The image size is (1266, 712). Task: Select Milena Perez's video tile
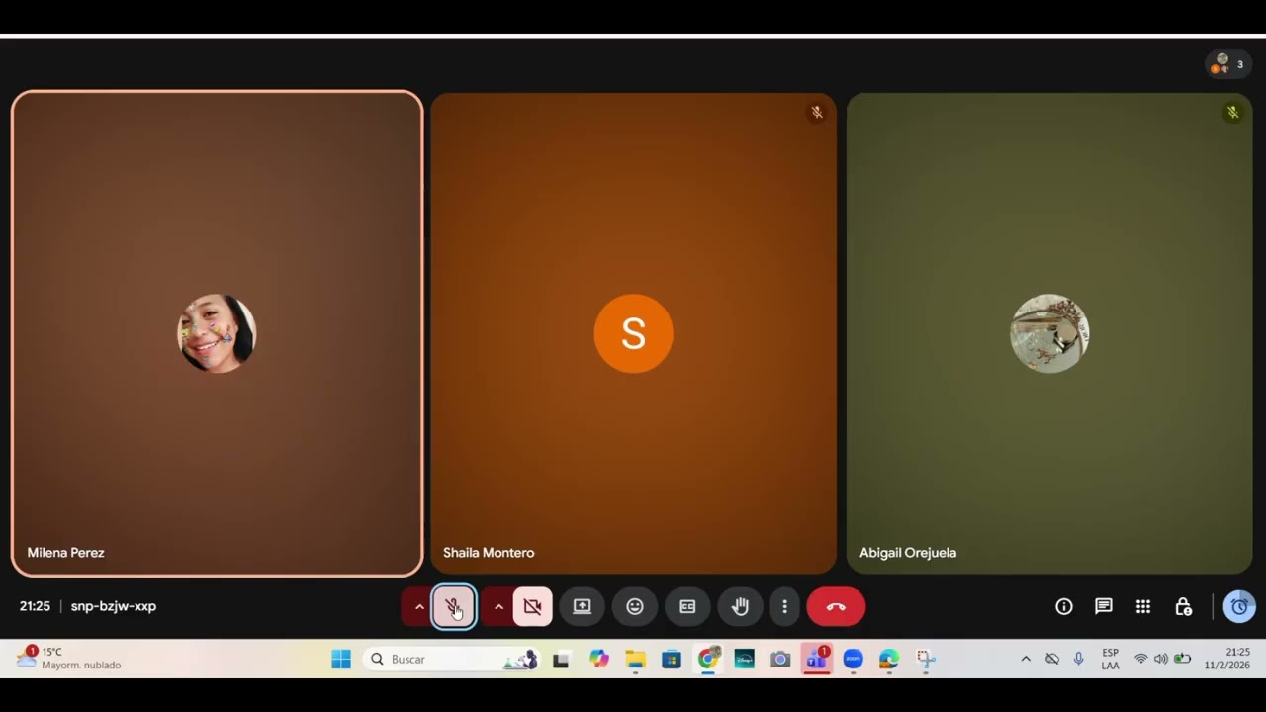217,333
